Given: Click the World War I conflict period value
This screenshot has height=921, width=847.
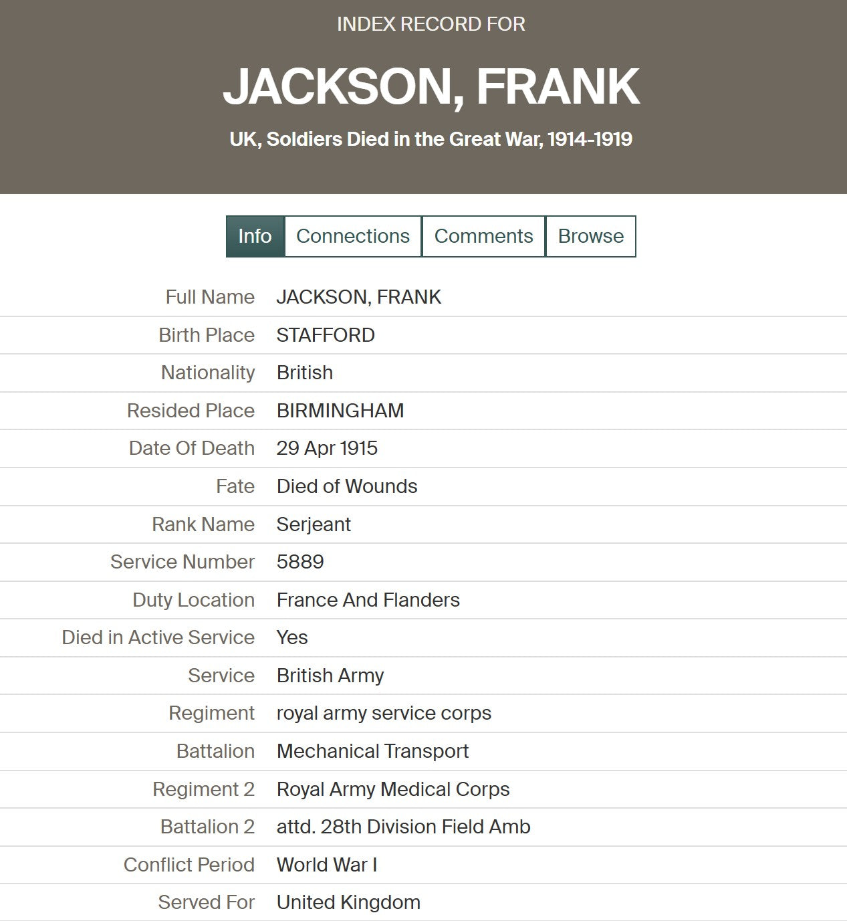Looking at the screenshot, I should point(327,865).
